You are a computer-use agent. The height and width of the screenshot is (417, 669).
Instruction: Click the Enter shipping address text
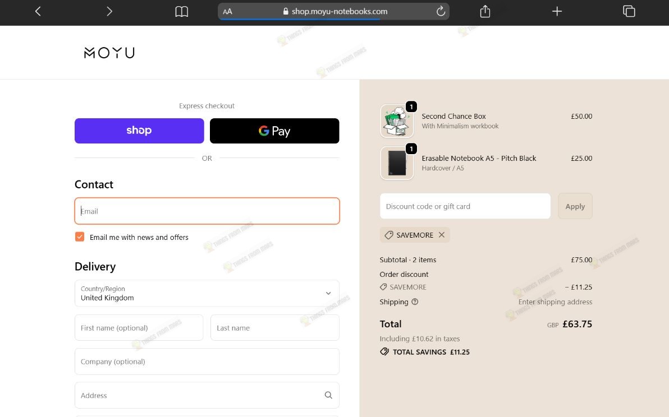tap(555, 302)
